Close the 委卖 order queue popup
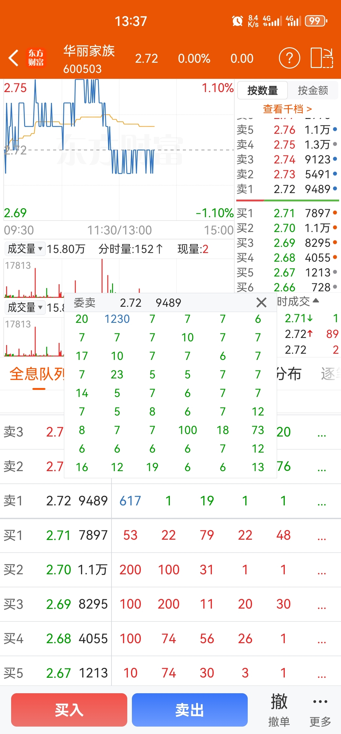Viewport: 341px width, 734px height. (x=261, y=302)
